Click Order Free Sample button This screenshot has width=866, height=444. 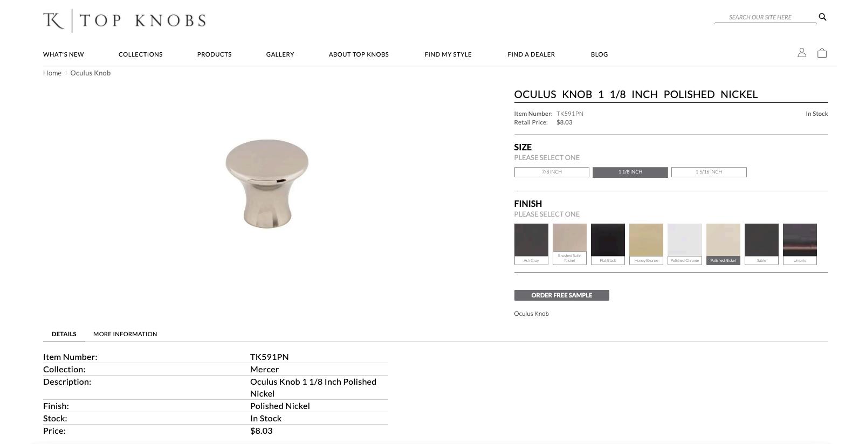click(561, 295)
